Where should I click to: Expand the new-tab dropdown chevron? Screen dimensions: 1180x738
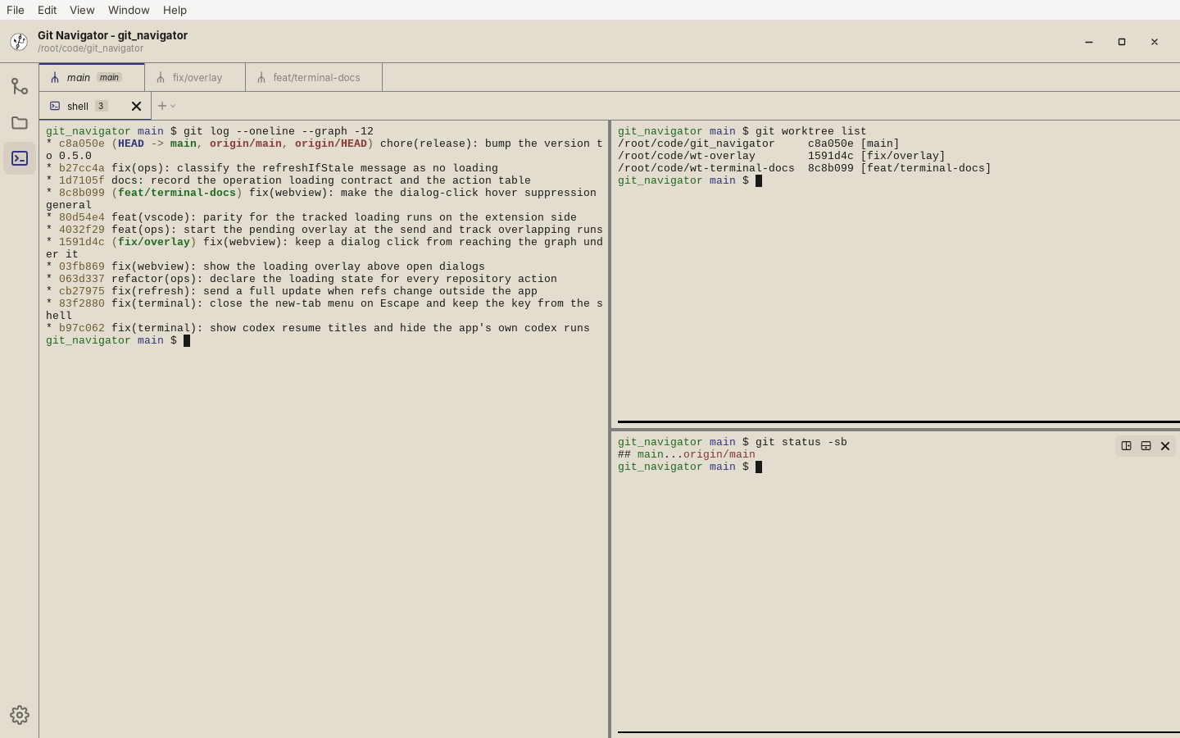point(173,106)
